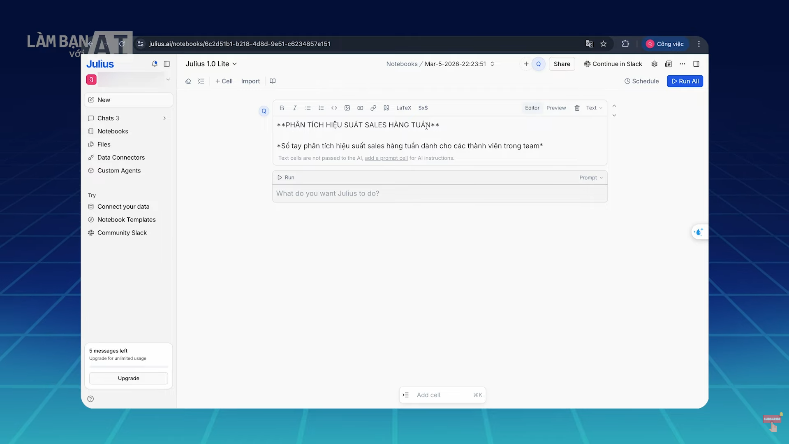This screenshot has height=444, width=789.
Task: Insert a YouTube video embed
Action: (361, 108)
